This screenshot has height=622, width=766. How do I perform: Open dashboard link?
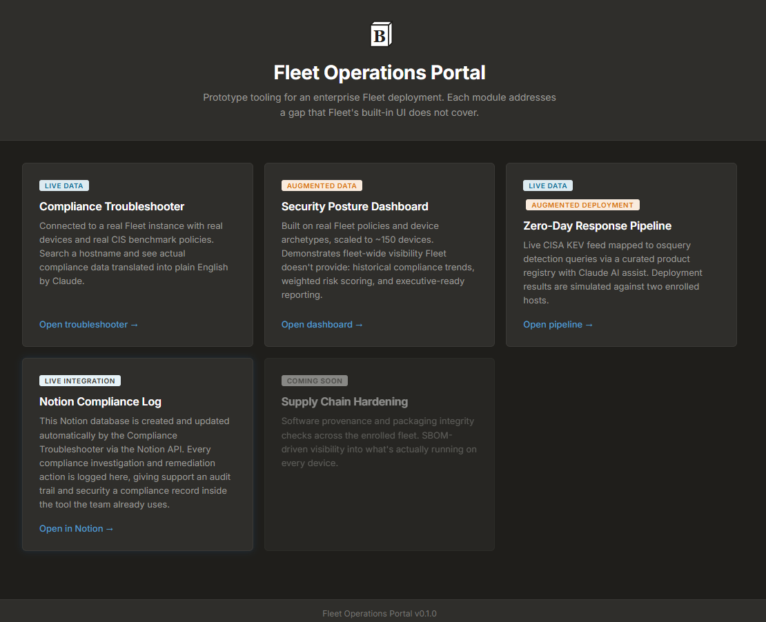click(x=322, y=325)
